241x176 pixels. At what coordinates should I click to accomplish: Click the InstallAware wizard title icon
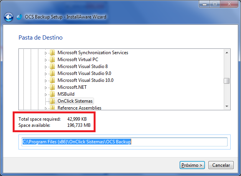19,17
